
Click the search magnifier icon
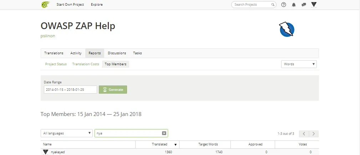[273, 5]
